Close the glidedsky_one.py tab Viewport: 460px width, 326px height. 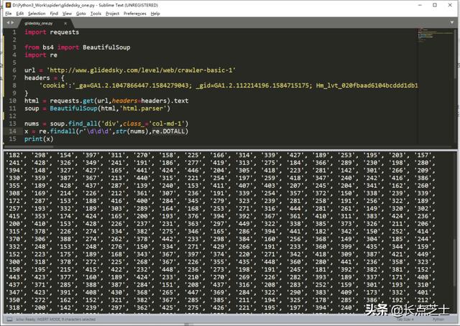point(65,23)
